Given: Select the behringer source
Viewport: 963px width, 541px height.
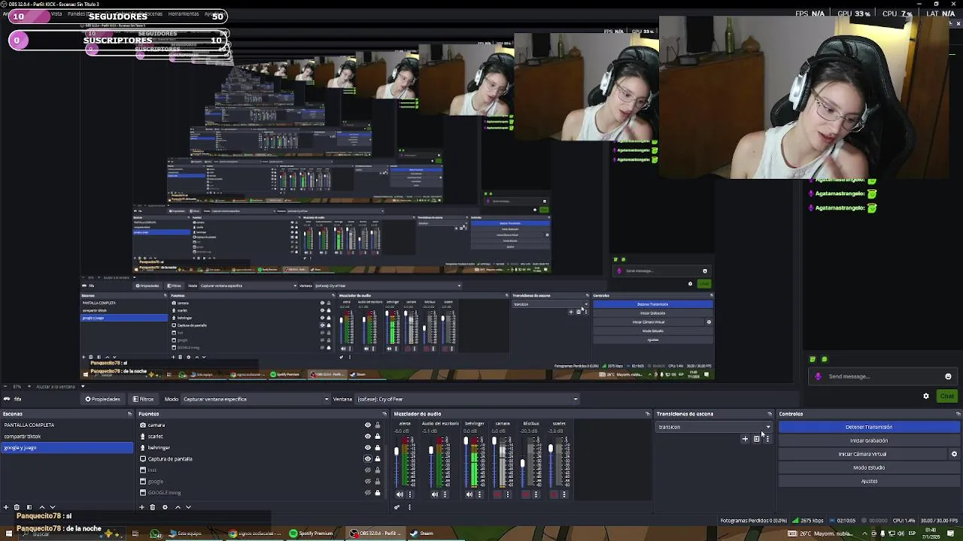Looking at the screenshot, I should click(x=159, y=448).
